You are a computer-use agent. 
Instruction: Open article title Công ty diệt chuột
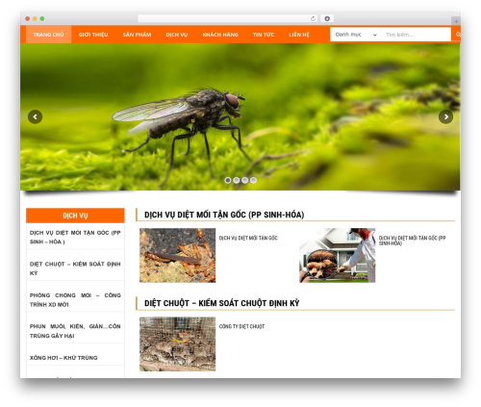coord(241,326)
